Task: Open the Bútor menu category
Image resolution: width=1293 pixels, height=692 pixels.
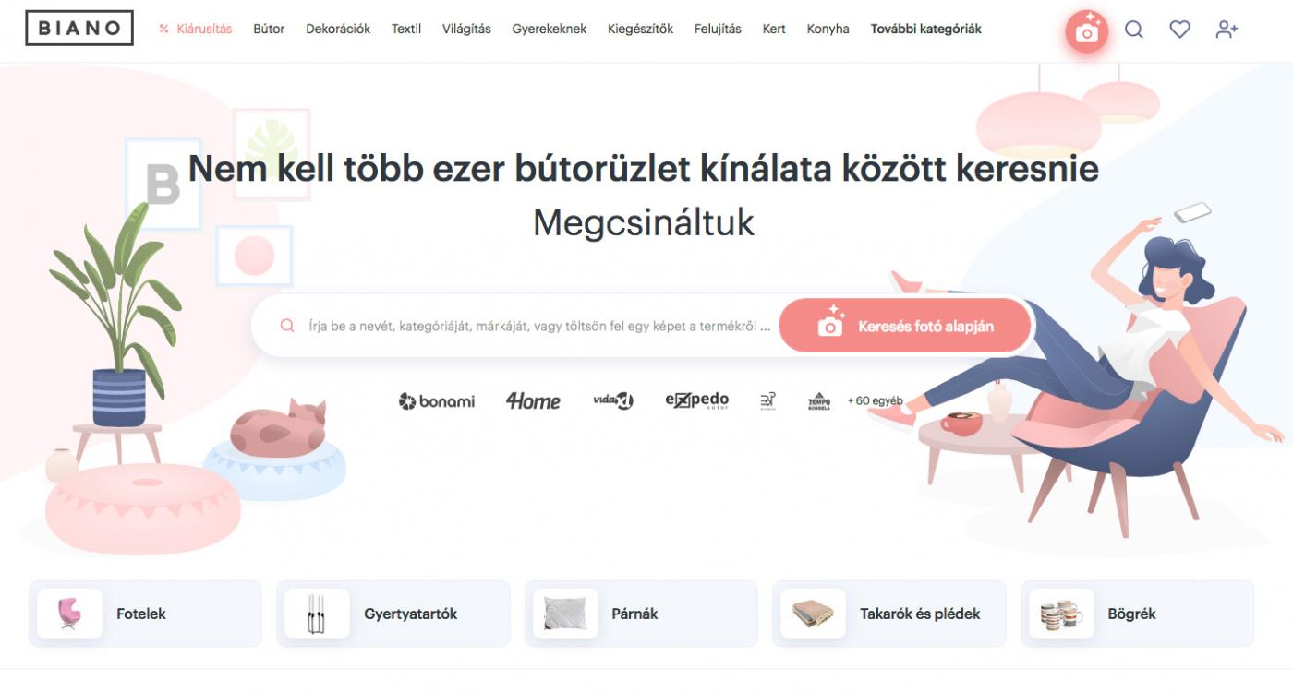Action: pyautogui.click(x=269, y=29)
